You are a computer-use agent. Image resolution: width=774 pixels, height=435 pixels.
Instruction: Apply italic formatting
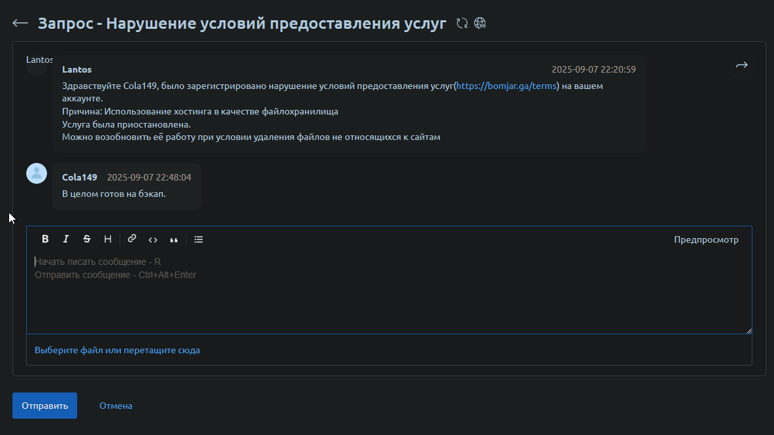pyautogui.click(x=66, y=239)
